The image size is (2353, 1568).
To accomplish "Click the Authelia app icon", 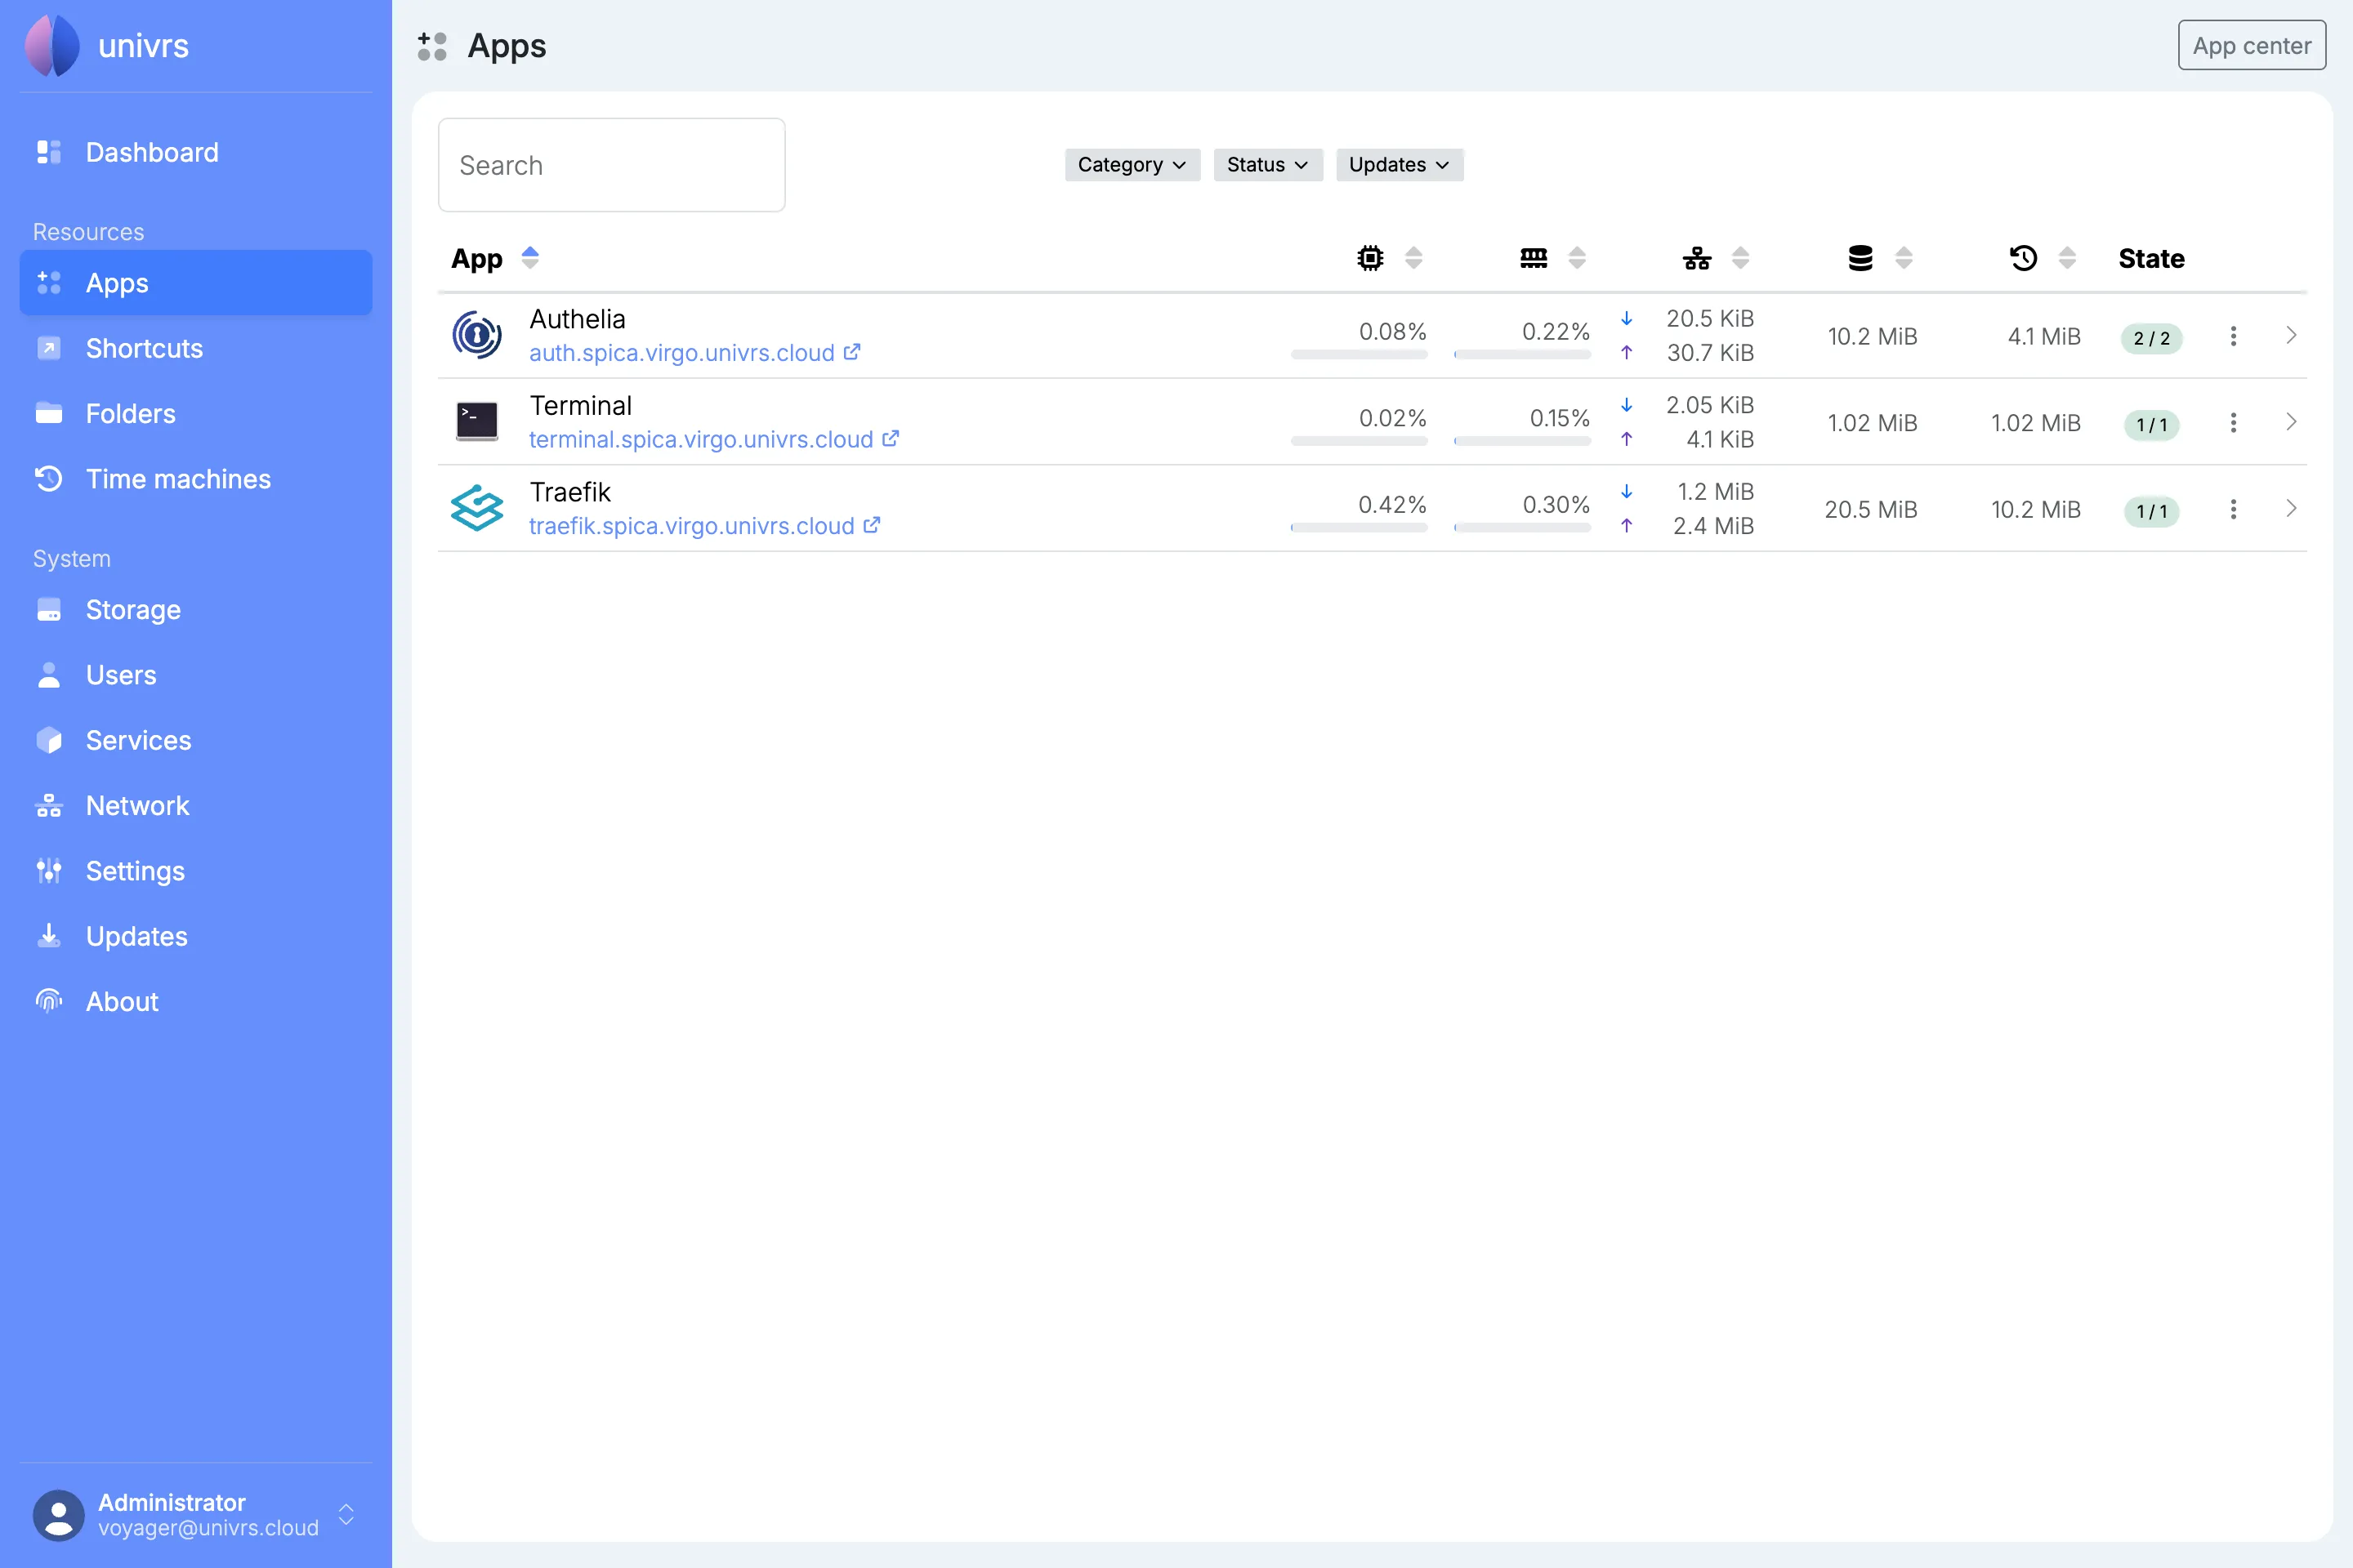I will click(476, 335).
